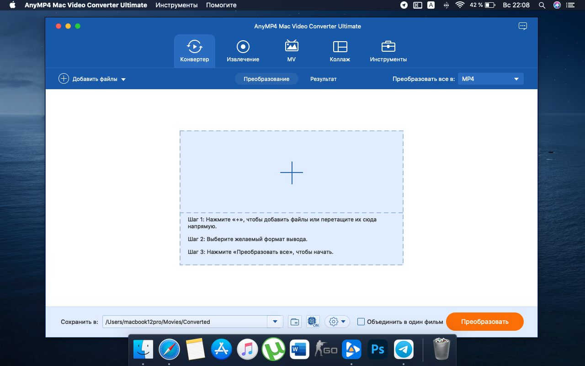
Task: Launch Microsoft Word from the Dock
Action: (300, 350)
